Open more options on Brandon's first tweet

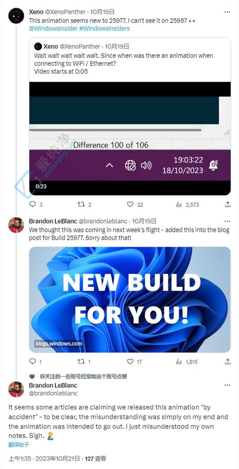point(227,221)
